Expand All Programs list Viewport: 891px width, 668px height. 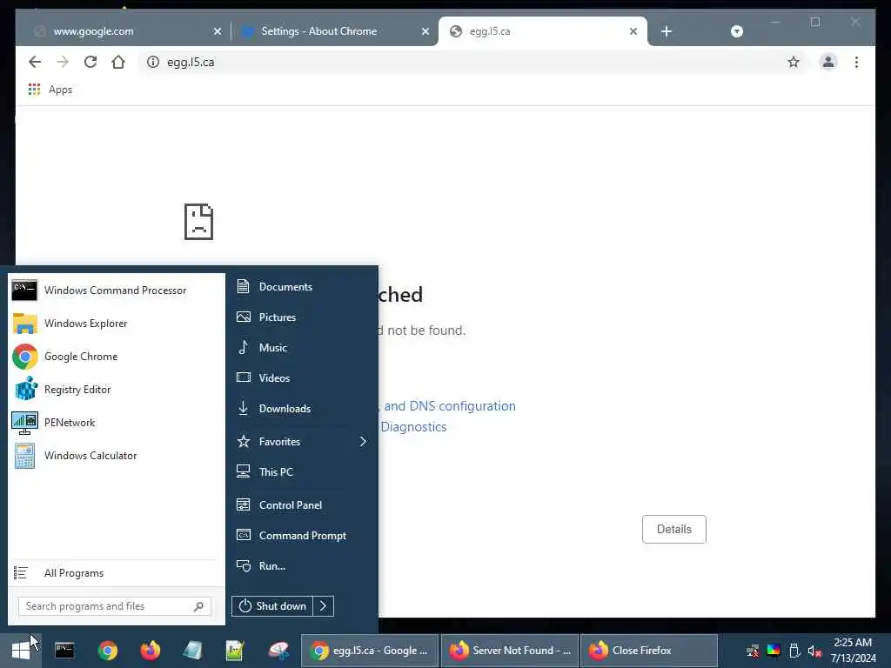[116, 573]
